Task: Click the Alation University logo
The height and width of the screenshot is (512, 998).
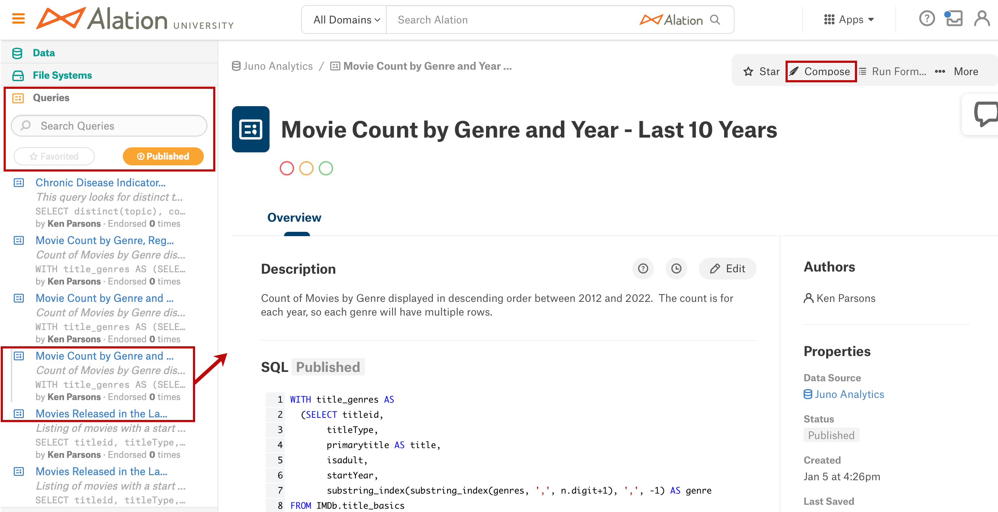Action: point(135,19)
